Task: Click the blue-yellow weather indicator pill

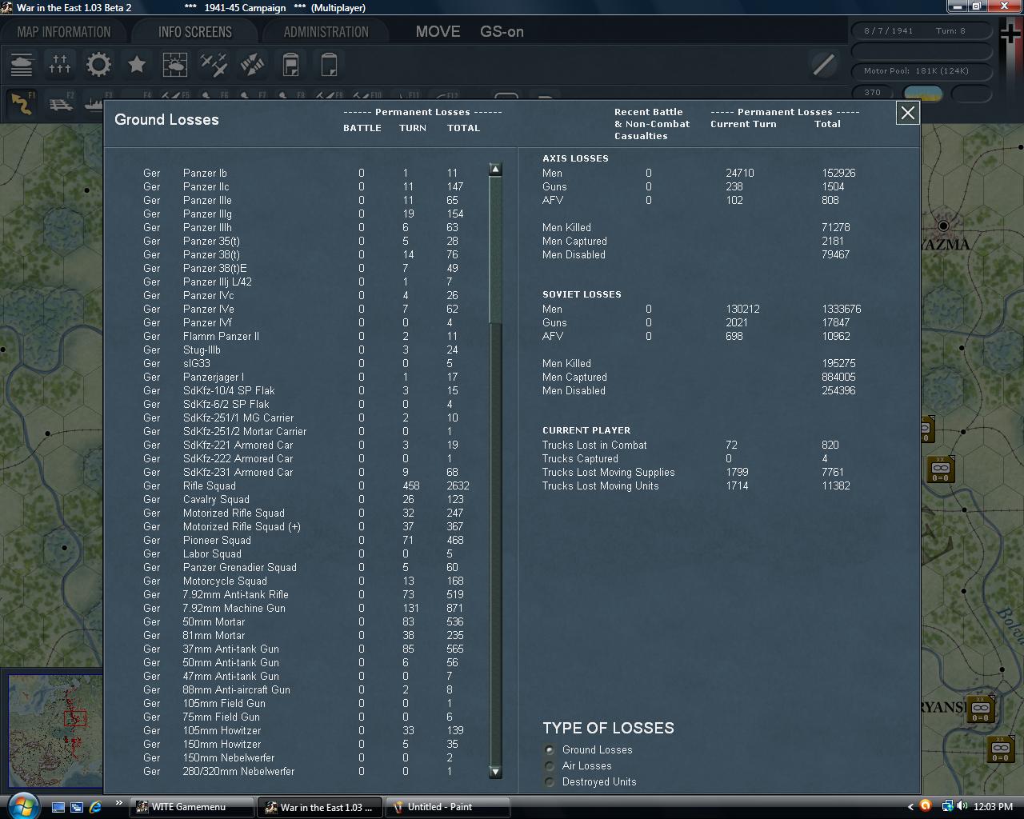Action: pos(923,93)
